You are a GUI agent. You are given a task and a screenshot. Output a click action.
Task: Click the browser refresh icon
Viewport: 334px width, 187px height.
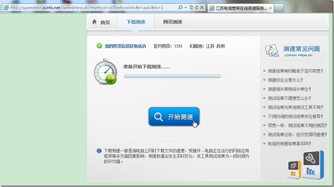point(196,7)
